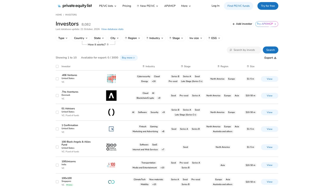
Task: Click The Aventures black A logo
Action: [x=111, y=96]
